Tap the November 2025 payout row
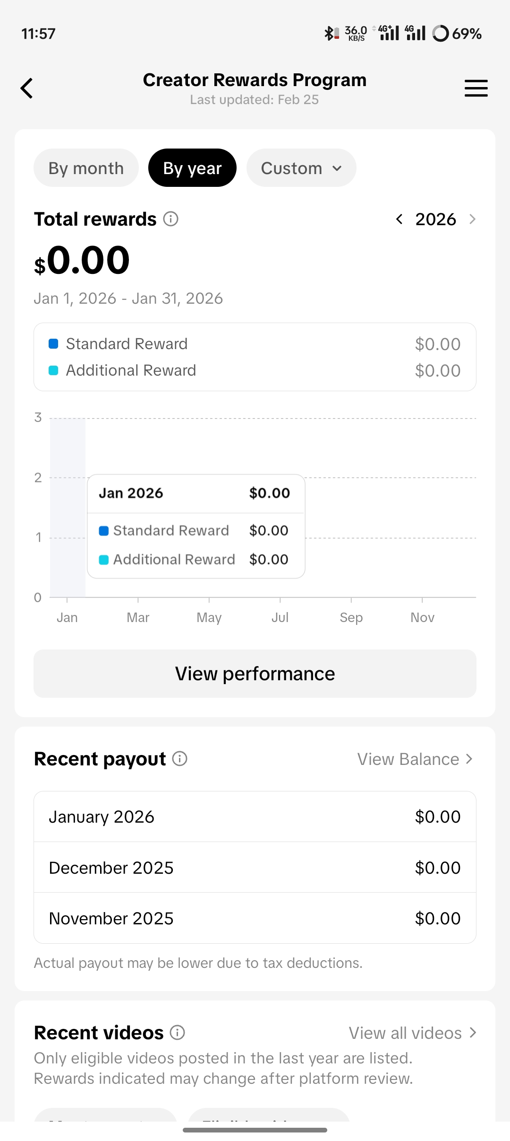The image size is (510, 1141). [255, 918]
